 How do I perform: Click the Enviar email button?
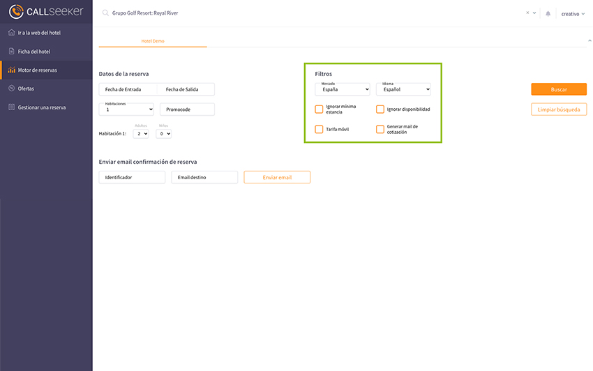pos(277,177)
